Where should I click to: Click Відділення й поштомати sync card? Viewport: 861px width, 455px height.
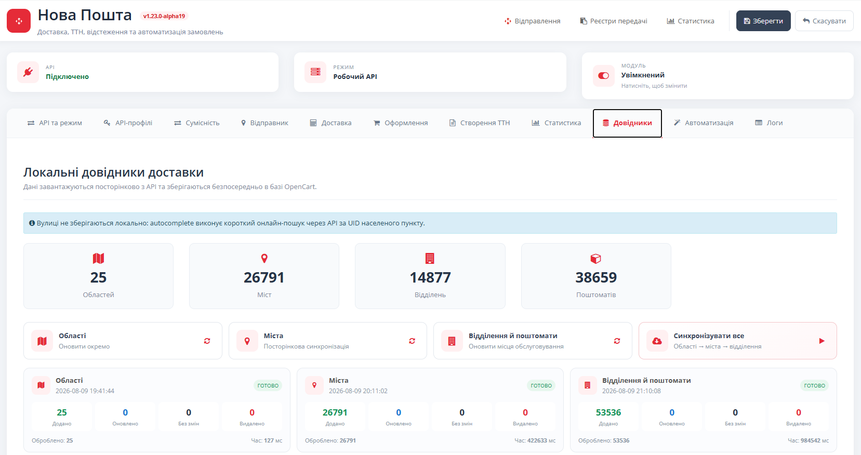click(533, 341)
